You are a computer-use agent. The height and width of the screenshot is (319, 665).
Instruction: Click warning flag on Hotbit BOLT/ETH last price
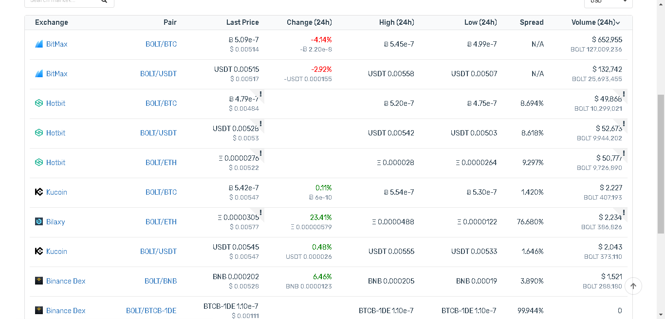tap(261, 153)
